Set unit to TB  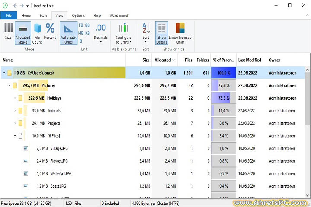click(81, 25)
